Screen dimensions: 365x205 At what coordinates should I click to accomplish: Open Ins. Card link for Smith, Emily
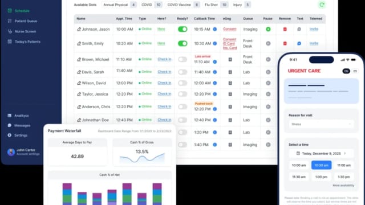pyautogui.click(x=230, y=48)
